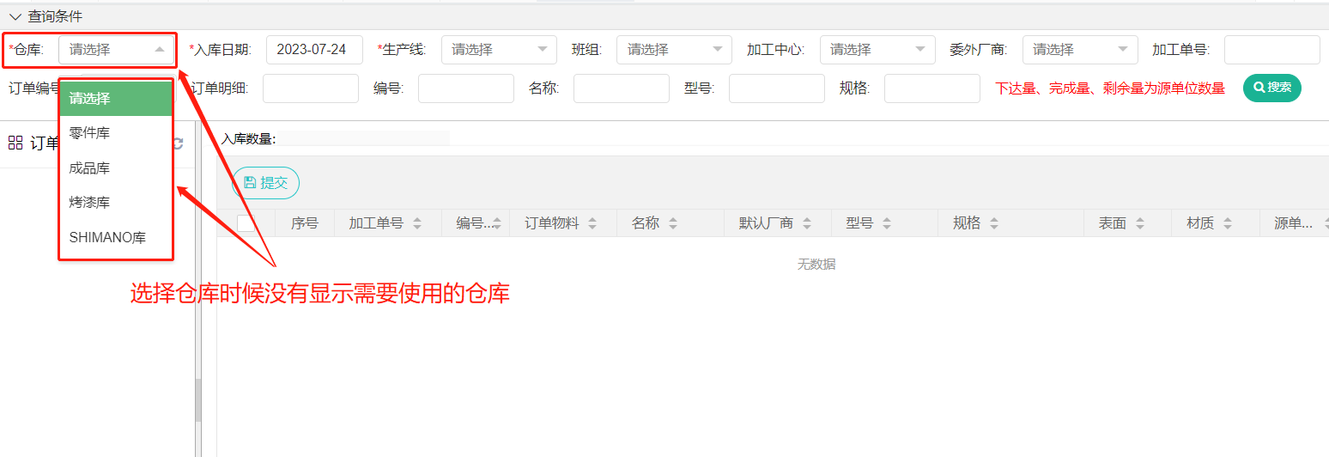The height and width of the screenshot is (457, 1329).
Task: Open the 加工中心 dropdown
Action: 877,50
